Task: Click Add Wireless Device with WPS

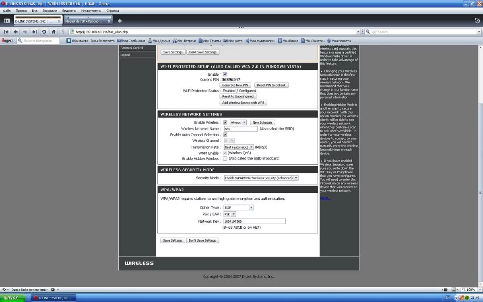Action: point(244,103)
